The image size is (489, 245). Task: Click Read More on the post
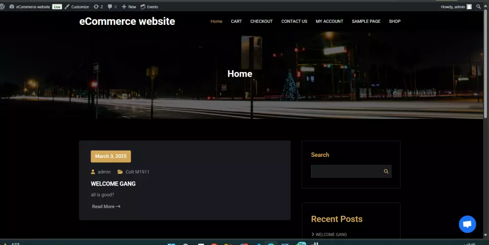click(x=106, y=207)
